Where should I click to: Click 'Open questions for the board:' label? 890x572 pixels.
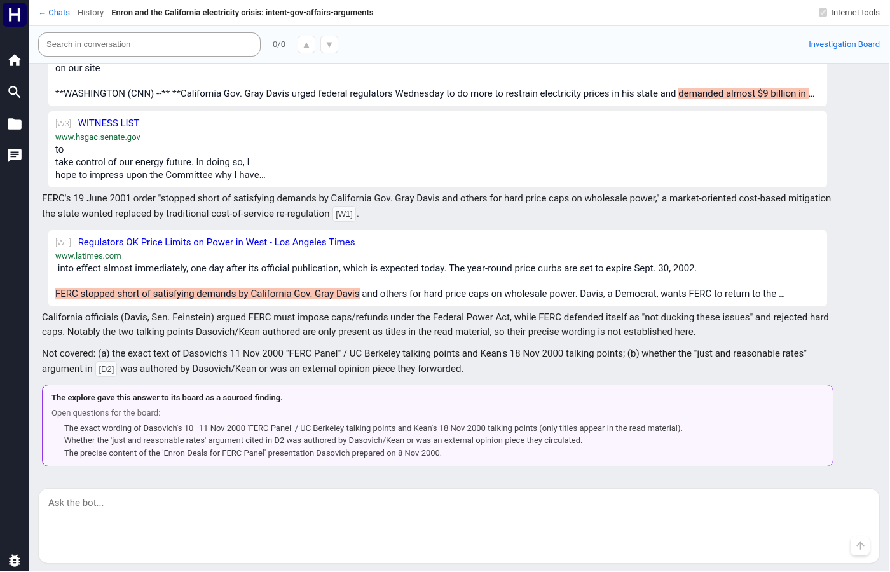click(x=106, y=413)
